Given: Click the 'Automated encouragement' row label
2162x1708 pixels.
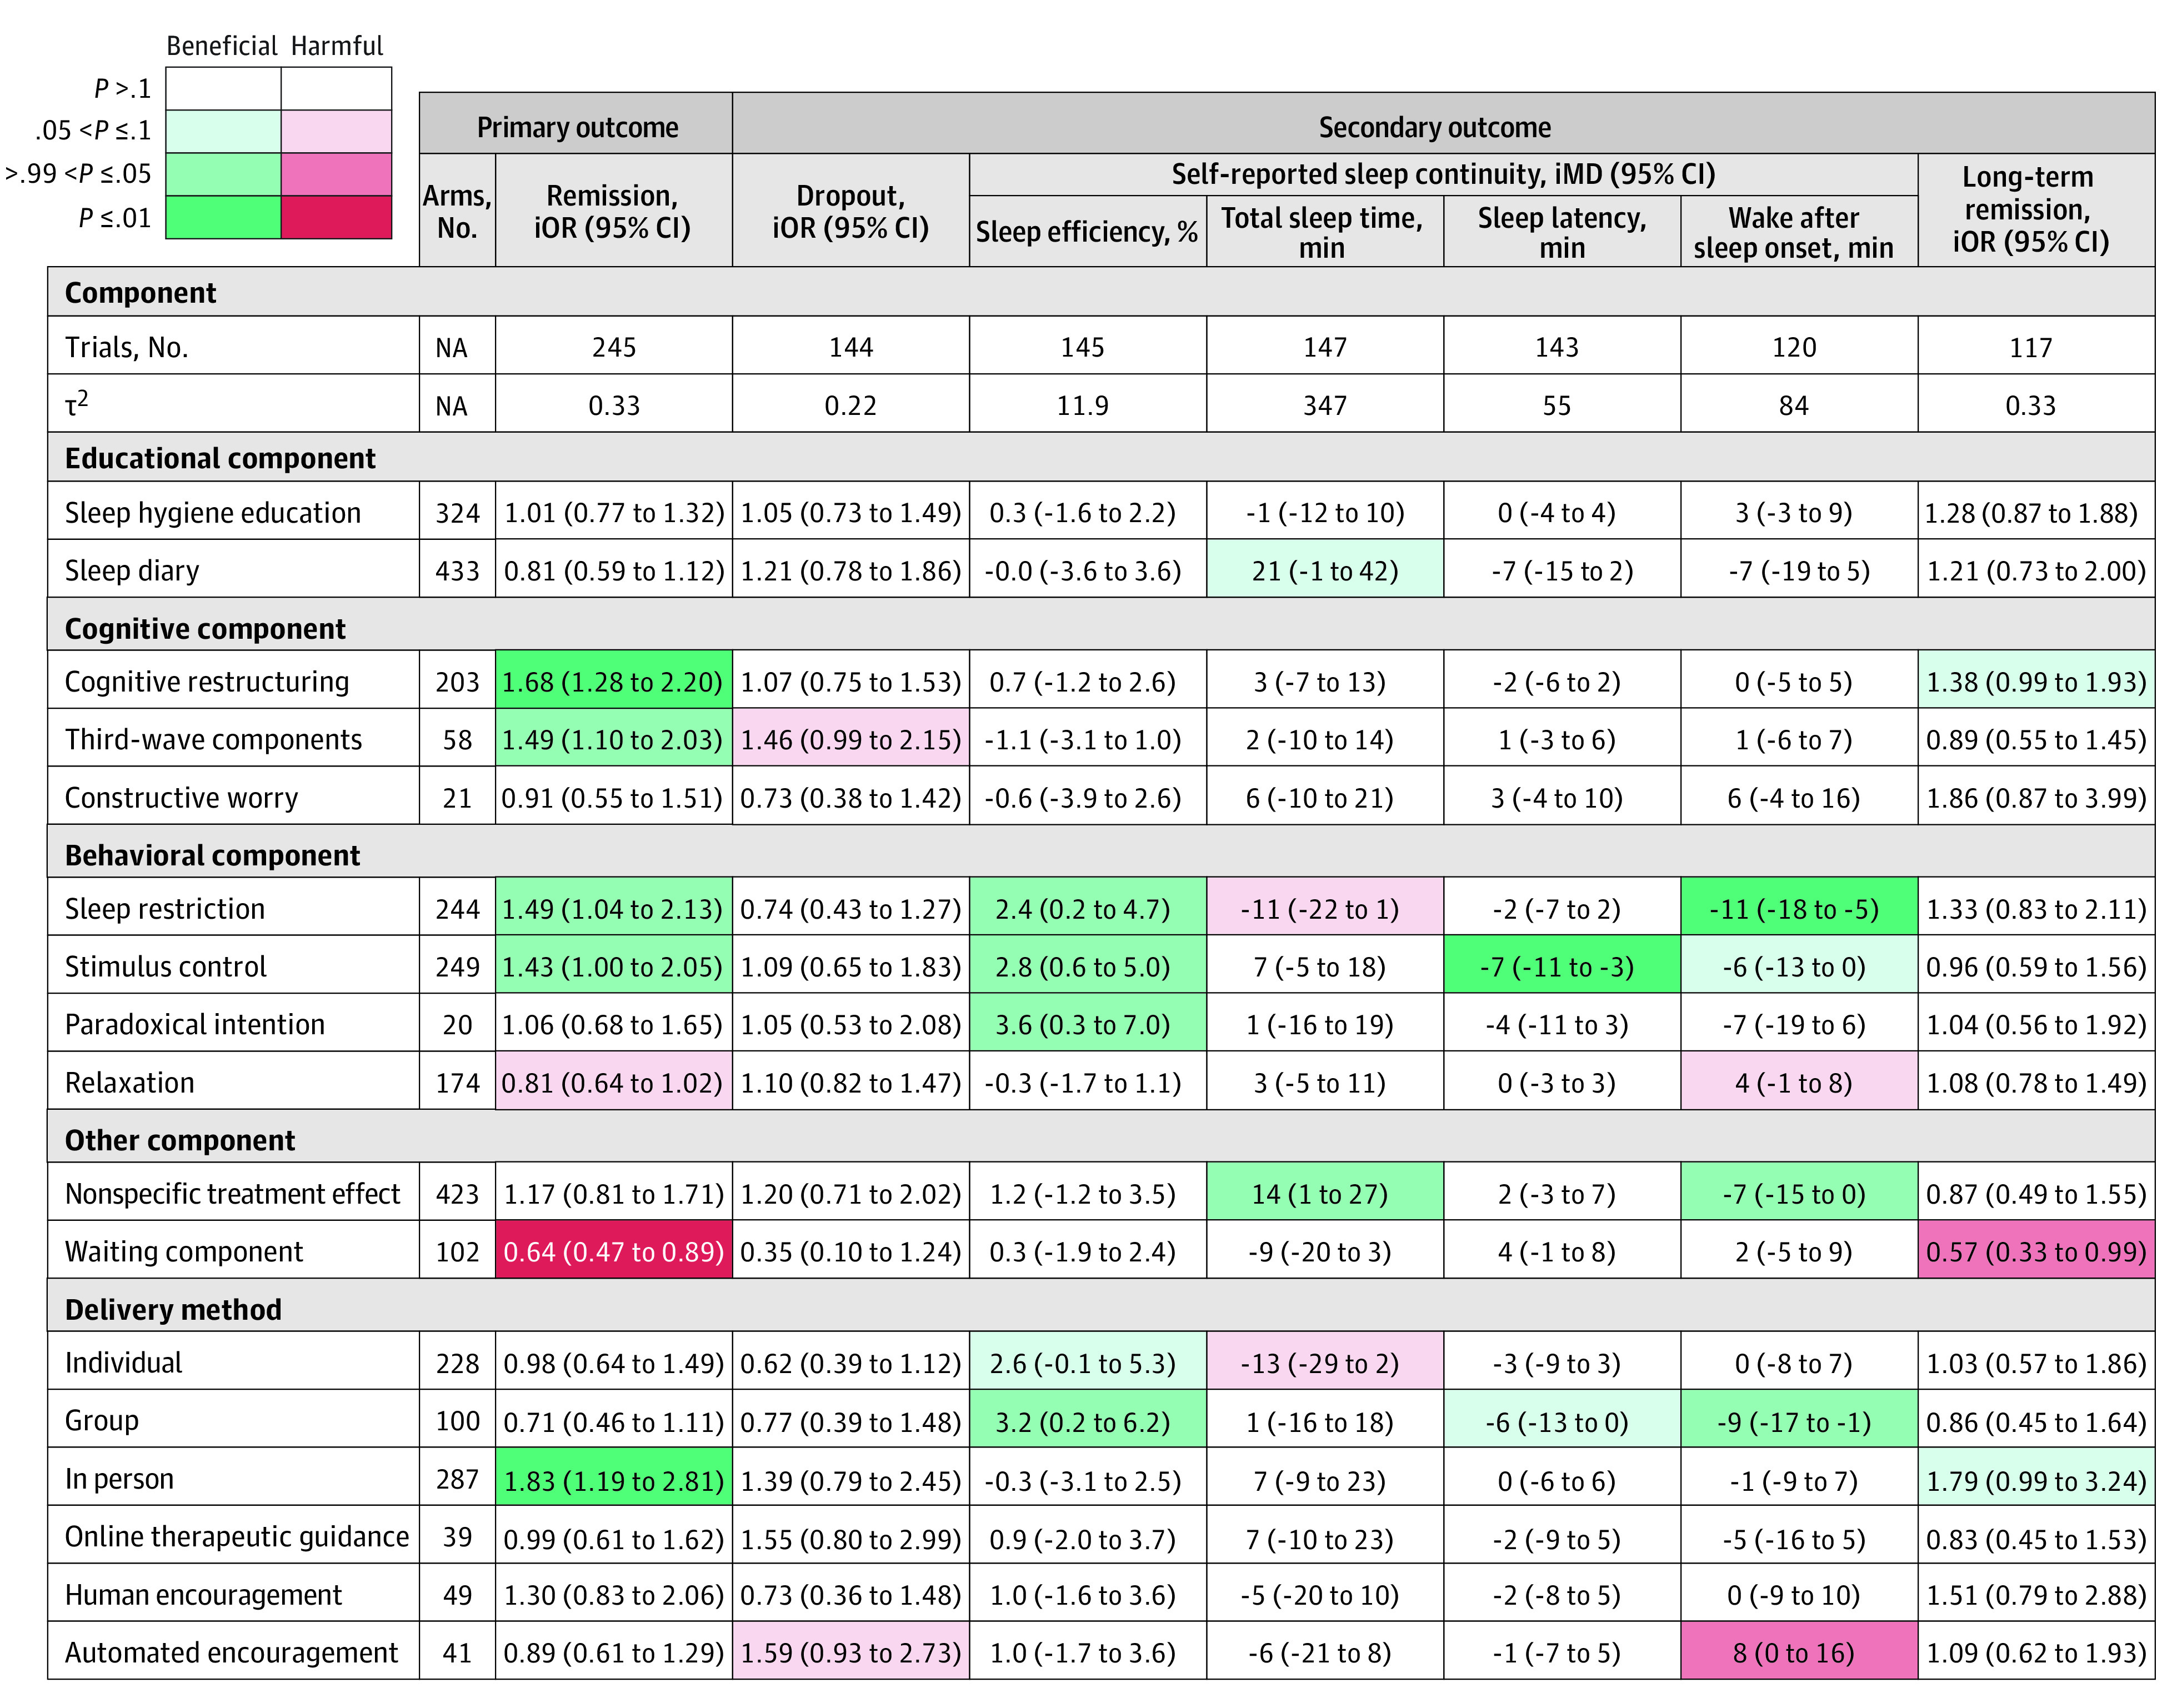Looking at the screenshot, I should [231, 1652].
